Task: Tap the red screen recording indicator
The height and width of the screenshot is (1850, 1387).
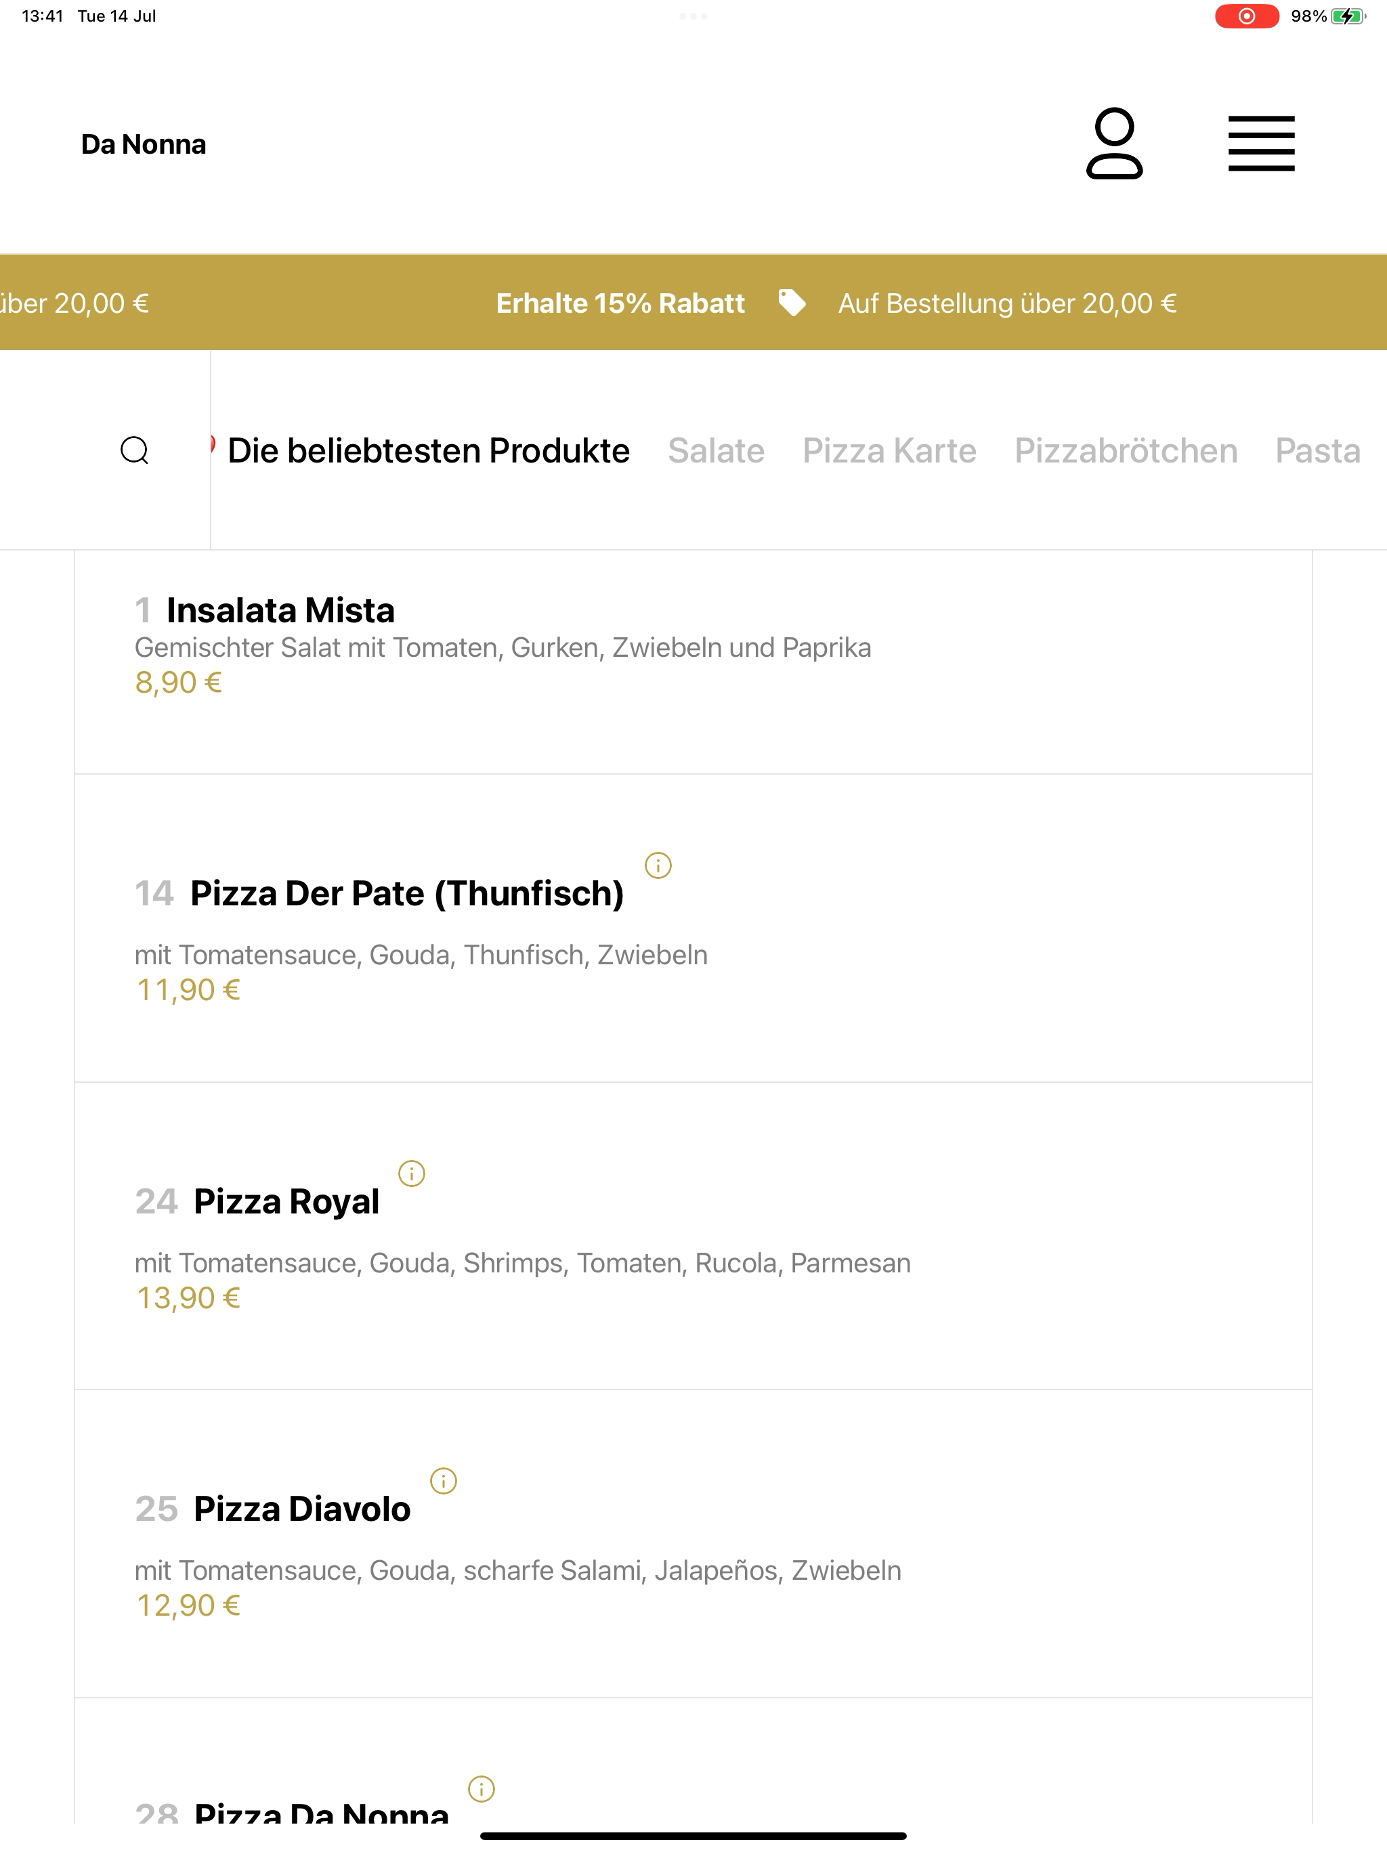Action: (1246, 17)
